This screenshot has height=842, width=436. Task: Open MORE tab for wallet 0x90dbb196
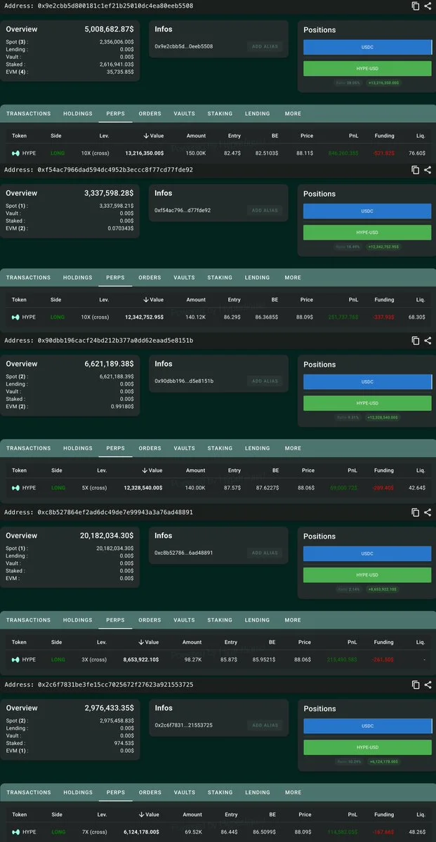point(293,448)
